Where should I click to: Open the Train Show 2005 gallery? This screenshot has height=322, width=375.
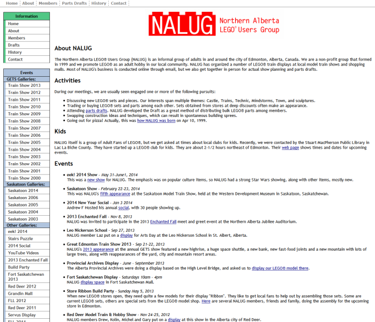pos(27,143)
